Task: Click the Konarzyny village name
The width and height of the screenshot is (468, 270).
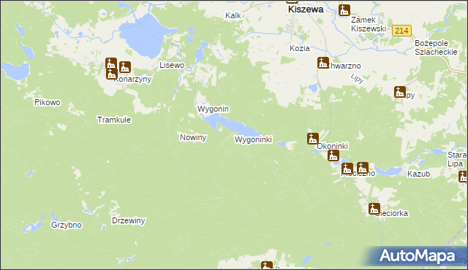Action: point(132,80)
